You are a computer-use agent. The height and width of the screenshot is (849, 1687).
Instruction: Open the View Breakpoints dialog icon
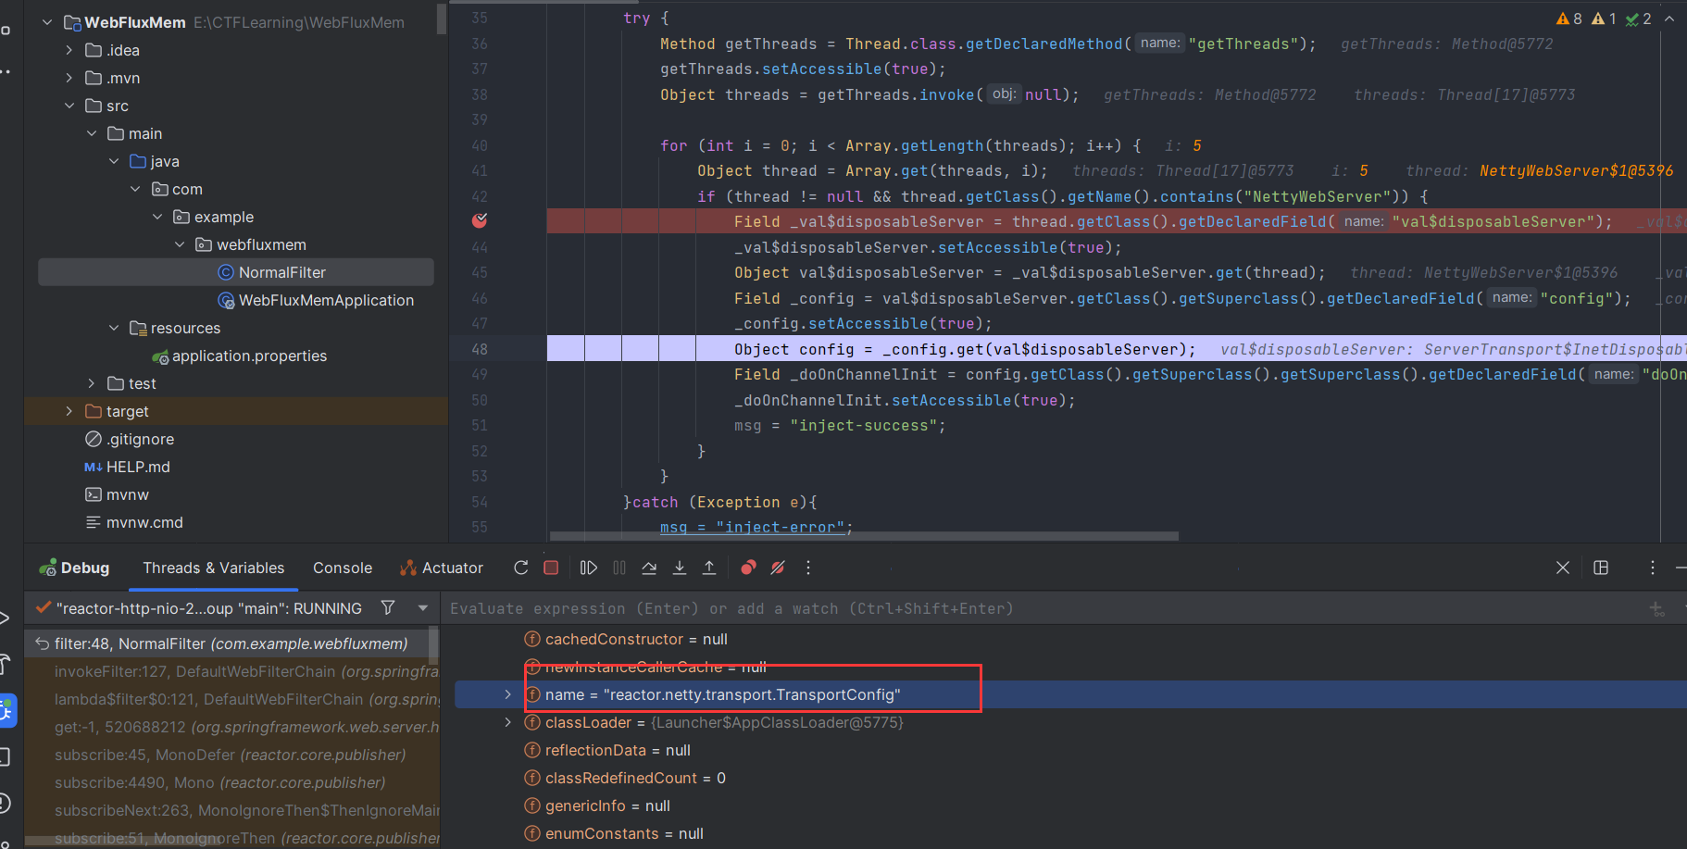click(x=748, y=568)
